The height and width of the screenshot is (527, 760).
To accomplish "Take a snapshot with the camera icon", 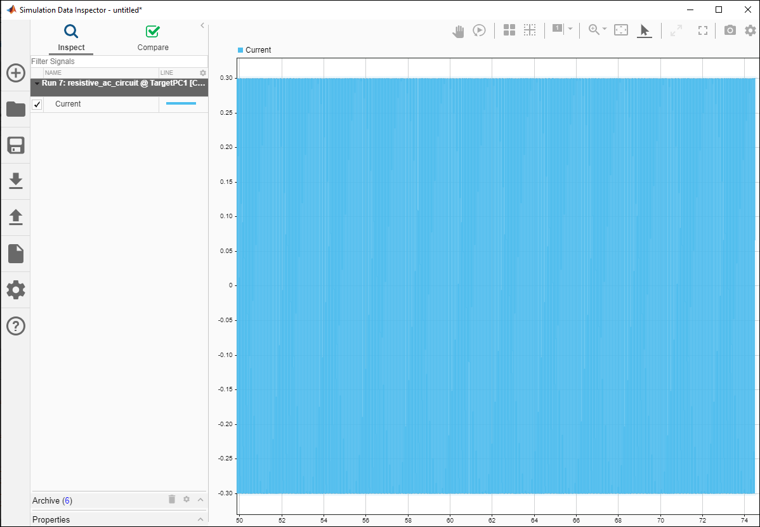I will point(730,29).
